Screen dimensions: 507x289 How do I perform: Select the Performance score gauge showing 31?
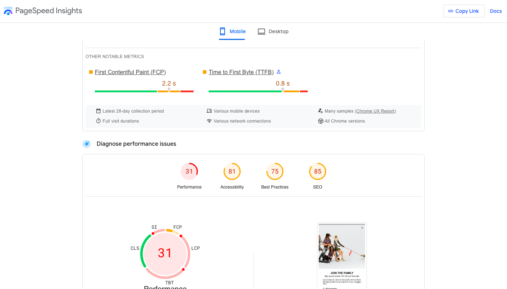(189, 172)
